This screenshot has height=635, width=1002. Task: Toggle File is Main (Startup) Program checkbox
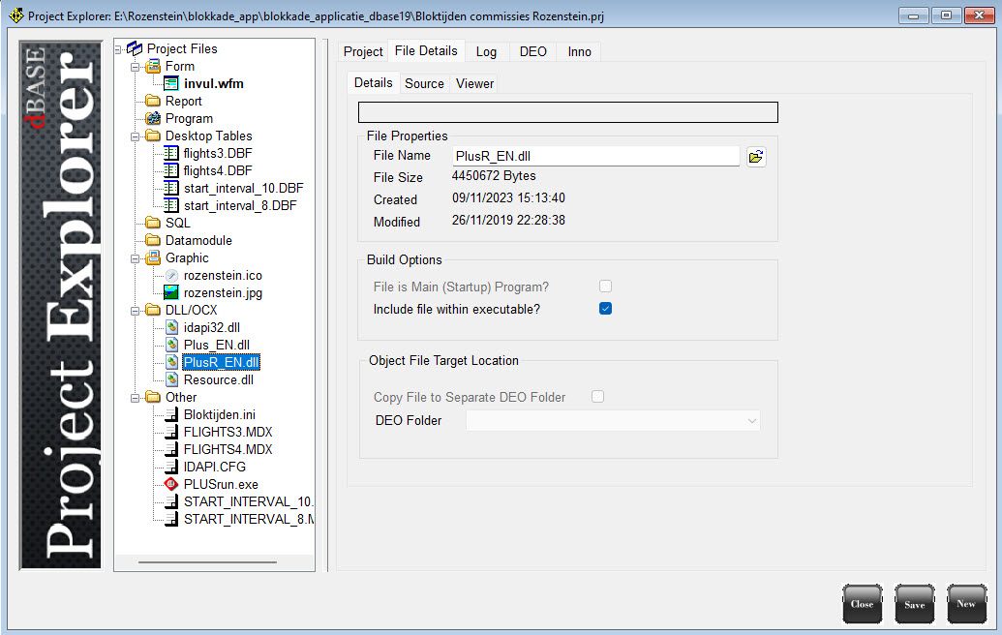pos(605,287)
